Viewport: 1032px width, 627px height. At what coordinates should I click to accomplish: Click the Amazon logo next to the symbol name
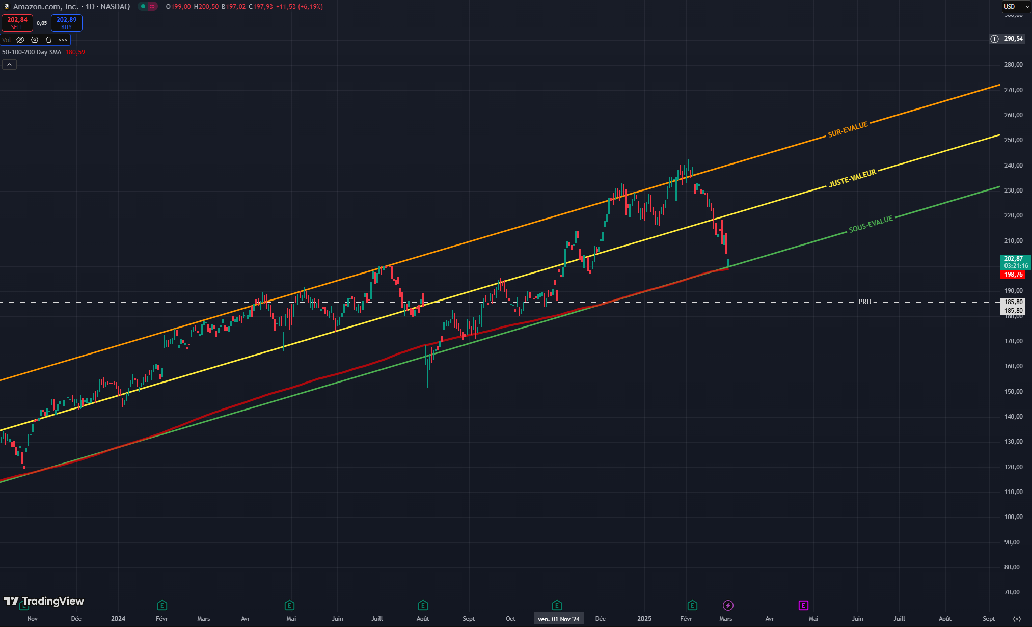pos(7,6)
